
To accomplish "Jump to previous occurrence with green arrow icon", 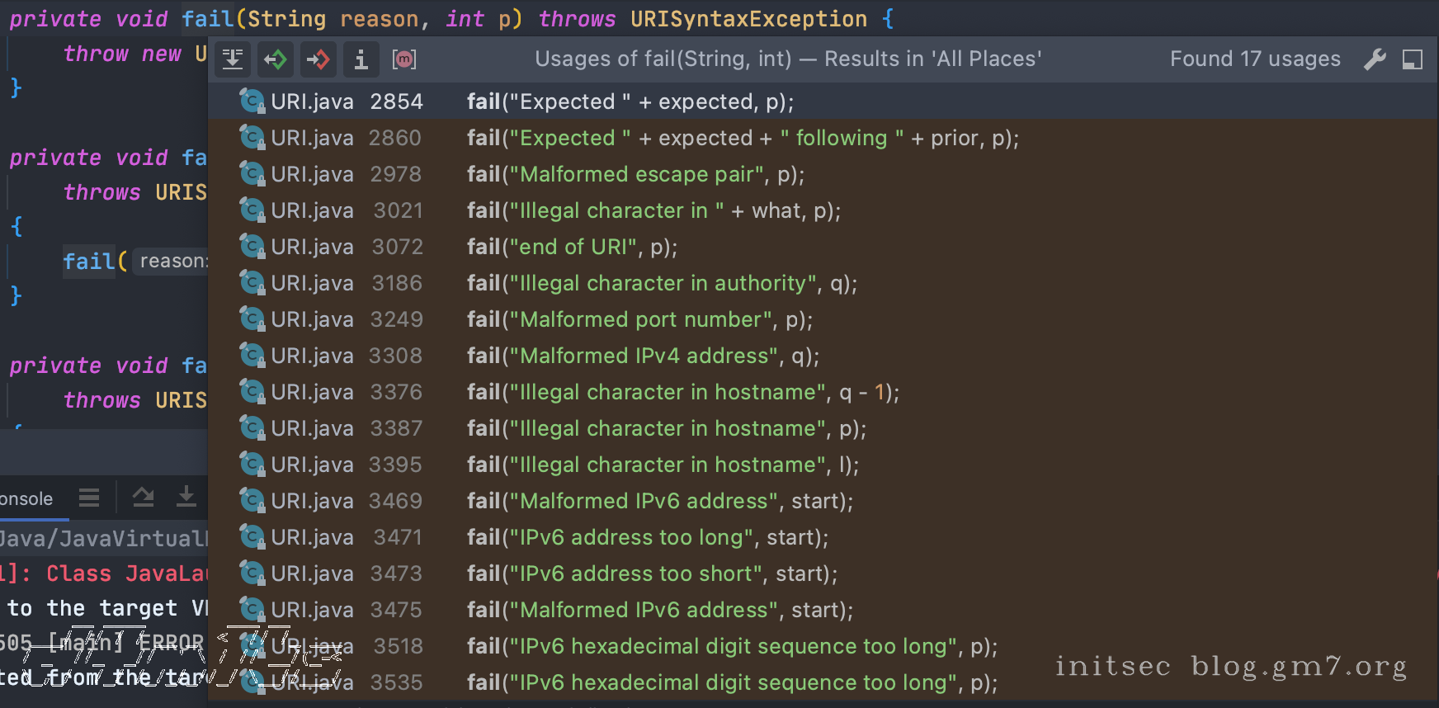I will click(276, 59).
